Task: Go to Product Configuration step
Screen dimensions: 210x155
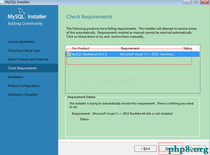Action: tap(24, 86)
